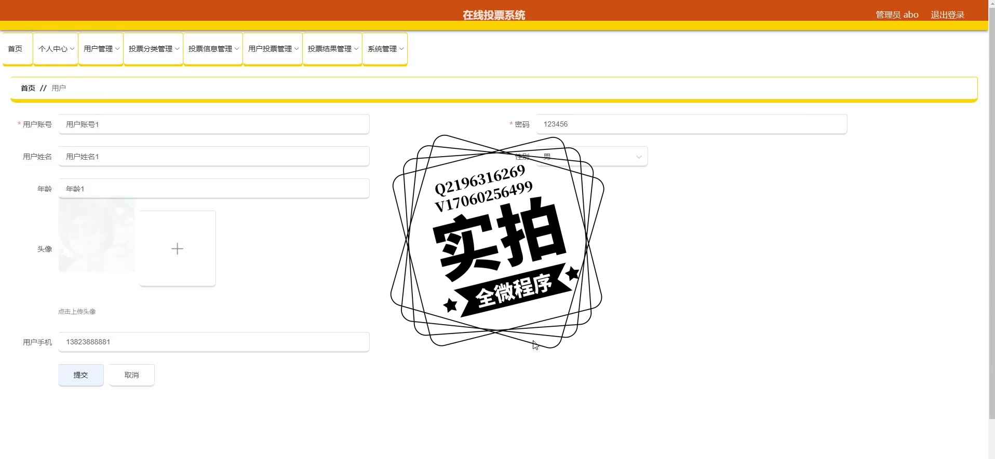Click the 提交 submit button
The height and width of the screenshot is (459, 995).
[x=80, y=375]
